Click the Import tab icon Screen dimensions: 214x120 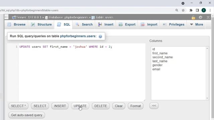click(142, 24)
